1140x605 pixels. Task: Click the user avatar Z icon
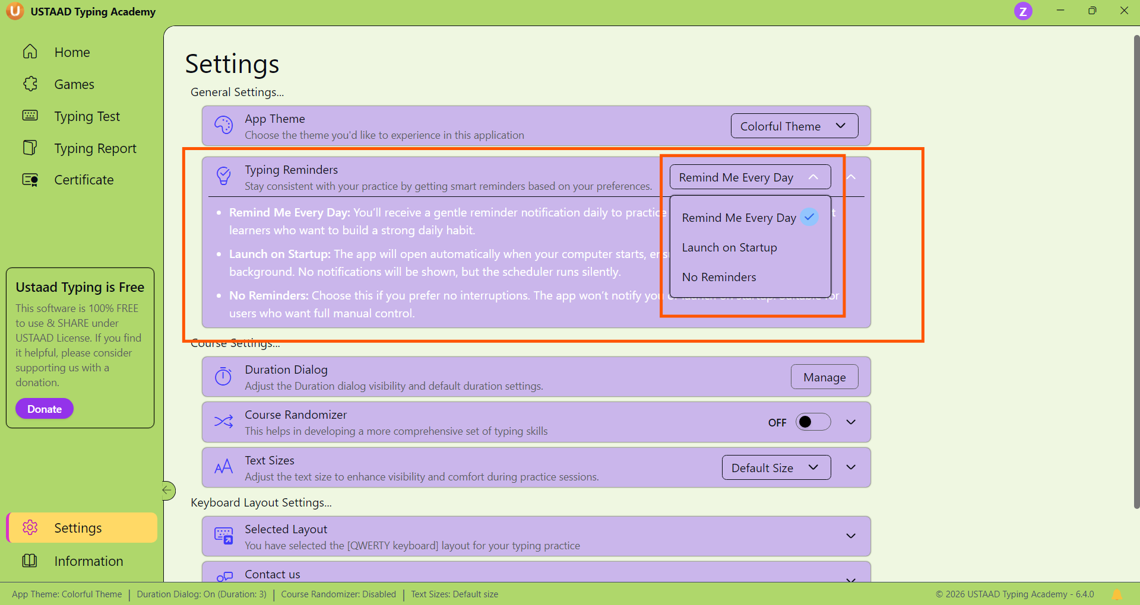coord(1022,11)
